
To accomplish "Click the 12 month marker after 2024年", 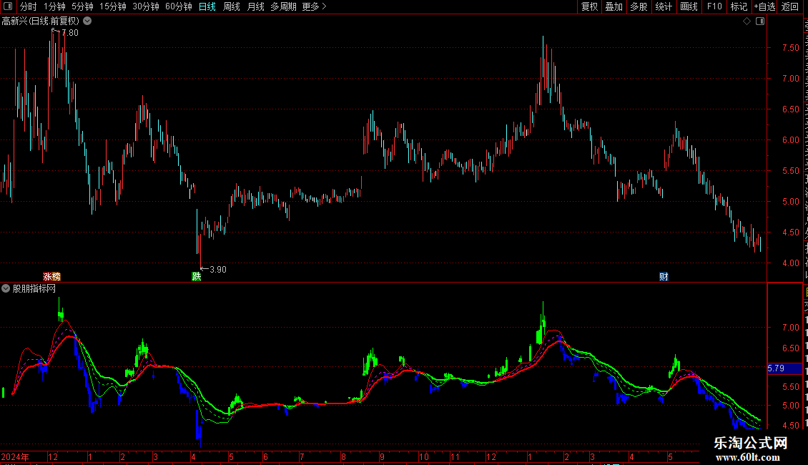I will [x=53, y=457].
